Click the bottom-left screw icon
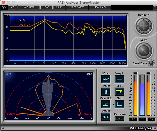 click(x=3, y=128)
